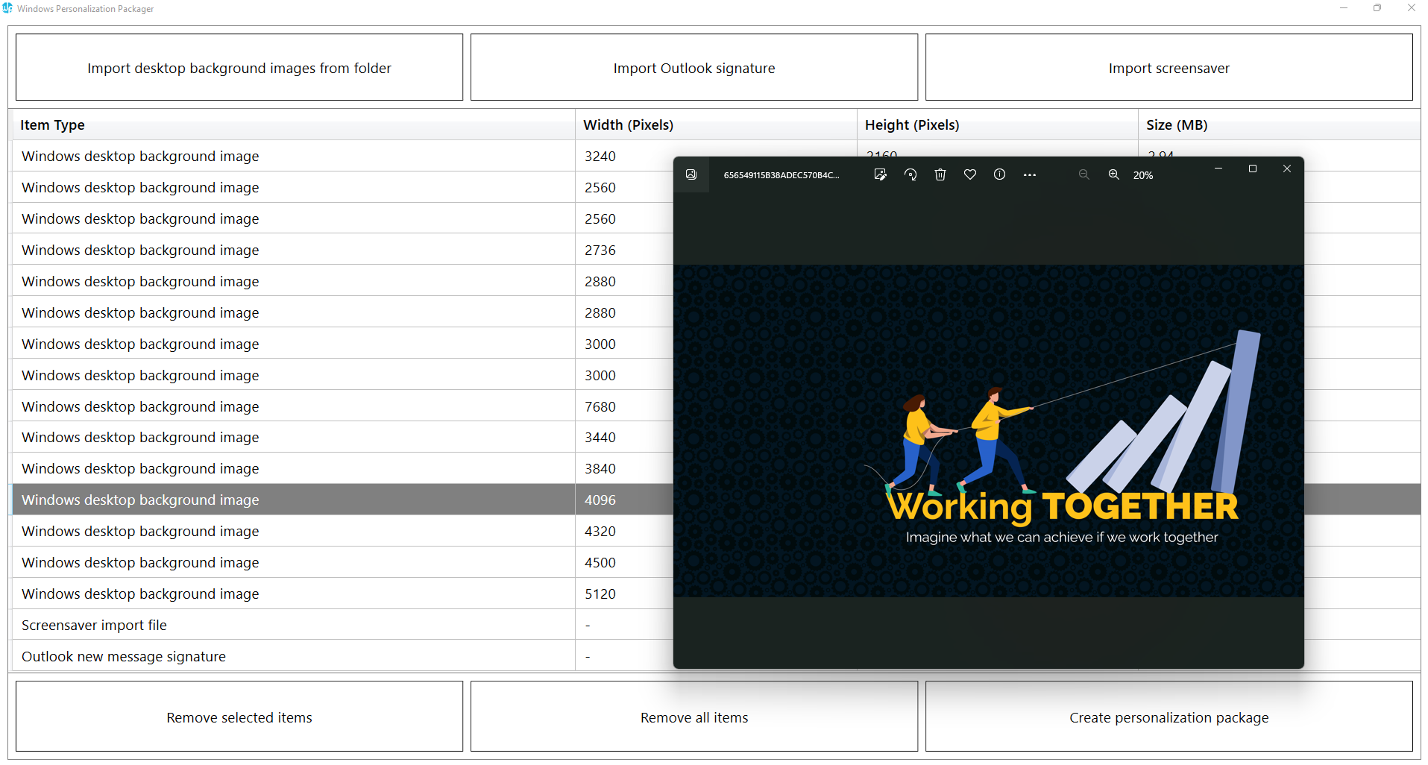Image resolution: width=1428 pixels, height=765 pixels.
Task: Click Remove selected items button
Action: 239,717
